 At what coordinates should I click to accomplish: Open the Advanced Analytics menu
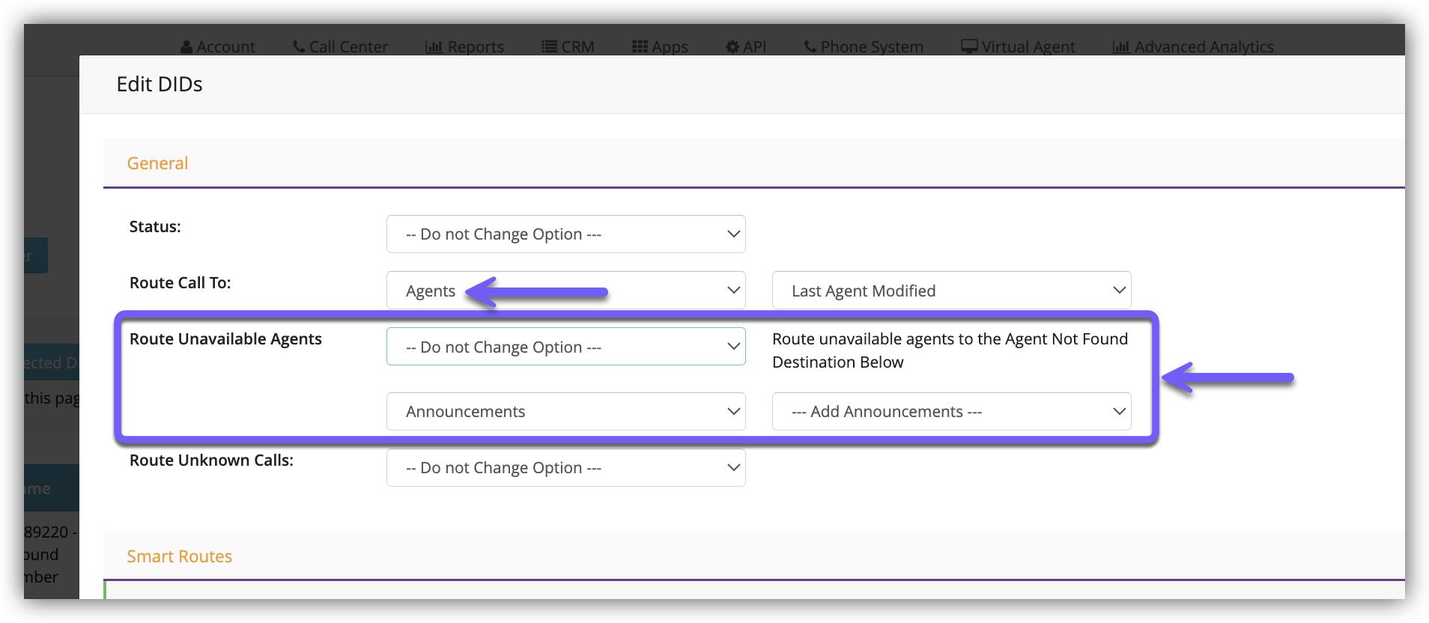(1192, 47)
